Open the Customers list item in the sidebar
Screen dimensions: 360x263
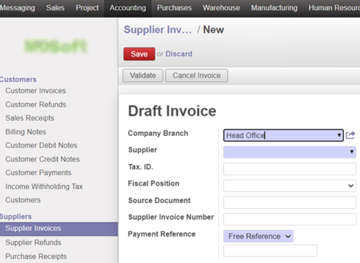click(23, 200)
